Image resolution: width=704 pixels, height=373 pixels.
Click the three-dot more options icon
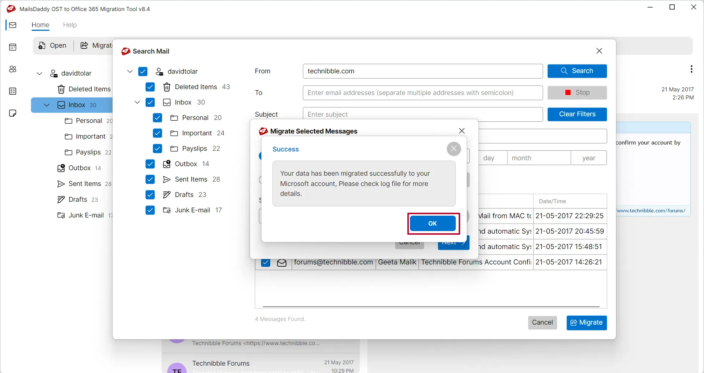point(691,69)
